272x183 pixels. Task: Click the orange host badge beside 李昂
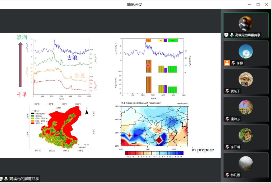pos(227,63)
